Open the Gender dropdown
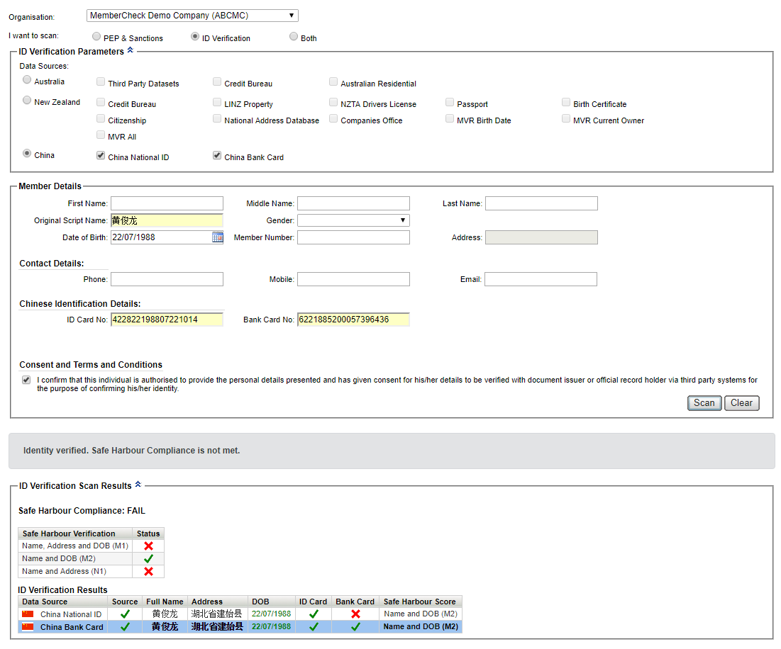The height and width of the screenshot is (649, 781). click(x=354, y=220)
